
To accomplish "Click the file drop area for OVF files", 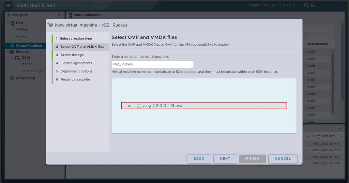I will coord(204,106).
